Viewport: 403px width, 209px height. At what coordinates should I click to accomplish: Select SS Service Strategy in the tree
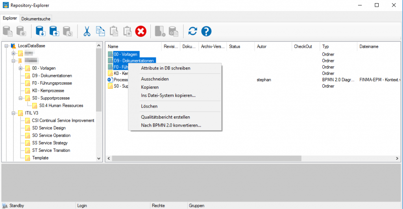pos(50,143)
